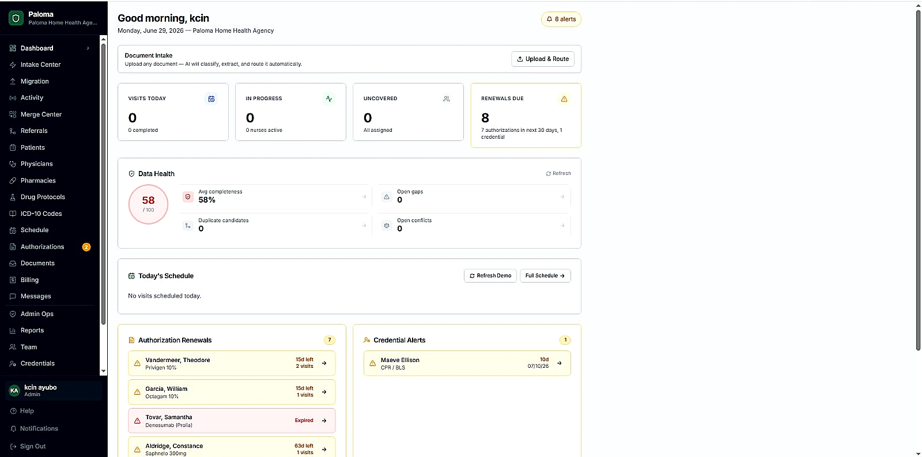922x457 pixels.
Task: Open Maeve Ellison credential alert arrow
Action: click(x=560, y=363)
